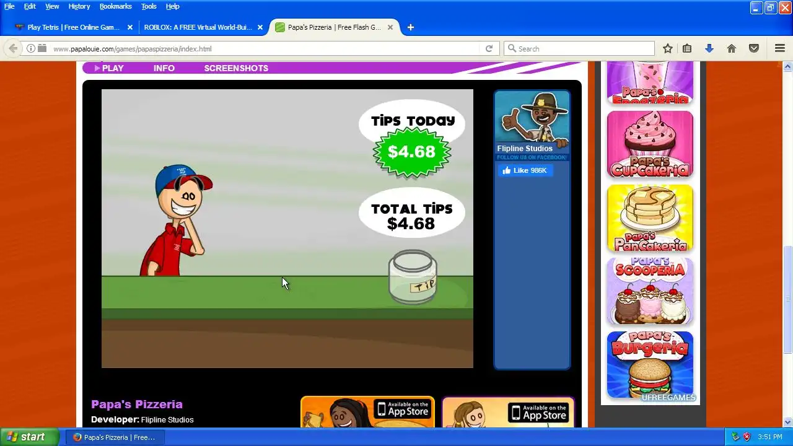The width and height of the screenshot is (793, 446).
Task: Open the SCREENSHOTS page tab
Action: [x=236, y=68]
